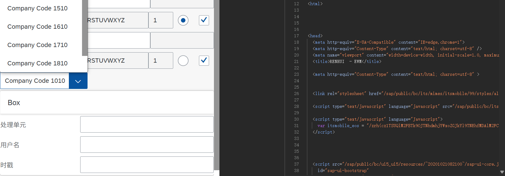The image size is (505, 176).
Task: Select Company Code 1510 from dropdown list
Action: [x=41, y=8]
